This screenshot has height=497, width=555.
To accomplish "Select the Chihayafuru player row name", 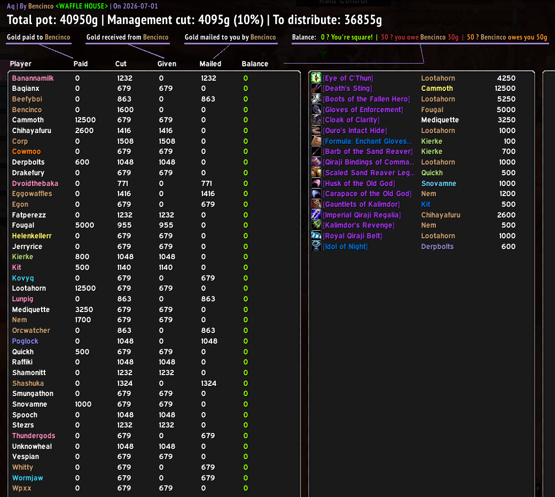I will (32, 130).
